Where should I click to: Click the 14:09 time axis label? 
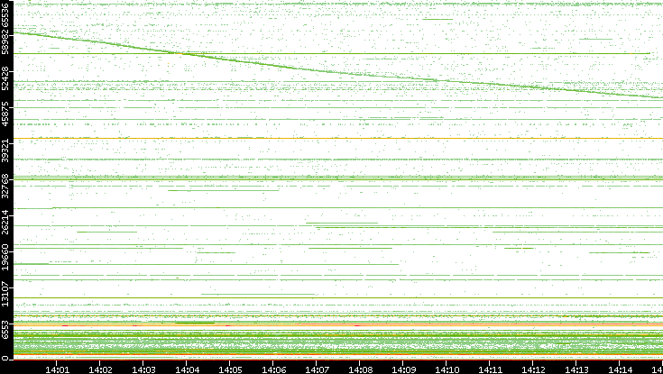(403, 369)
